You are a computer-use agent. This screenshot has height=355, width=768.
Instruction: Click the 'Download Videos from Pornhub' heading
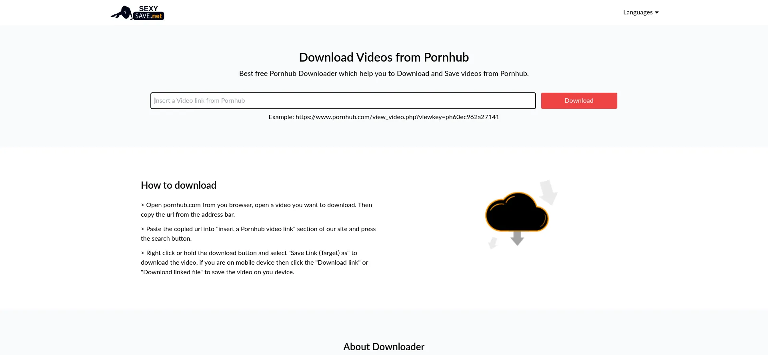[384, 58]
